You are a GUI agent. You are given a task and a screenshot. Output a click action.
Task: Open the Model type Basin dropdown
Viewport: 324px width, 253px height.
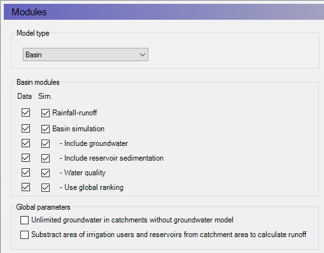coord(85,55)
